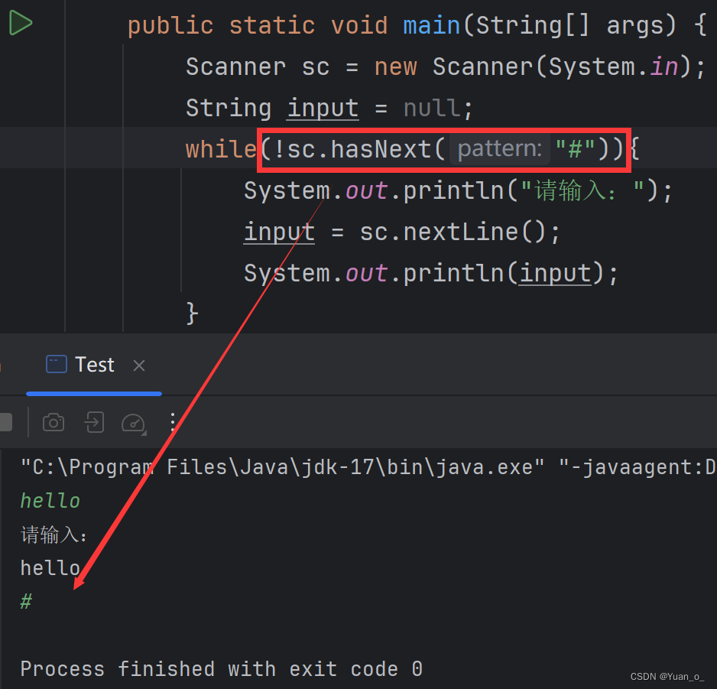This screenshot has width=717, height=689.
Task: Open the profiler gauge icon below the Test tab
Action: (134, 422)
